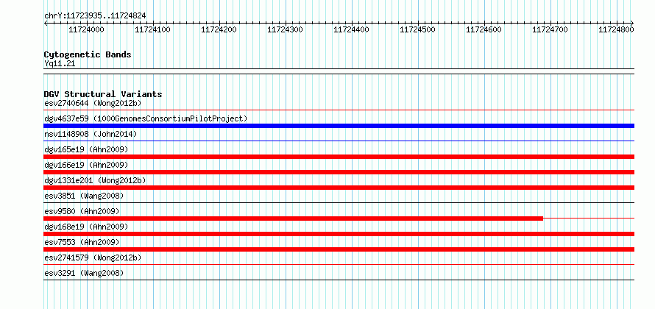Click ruler tick label 11724100
The image size is (655, 309).
152,29
